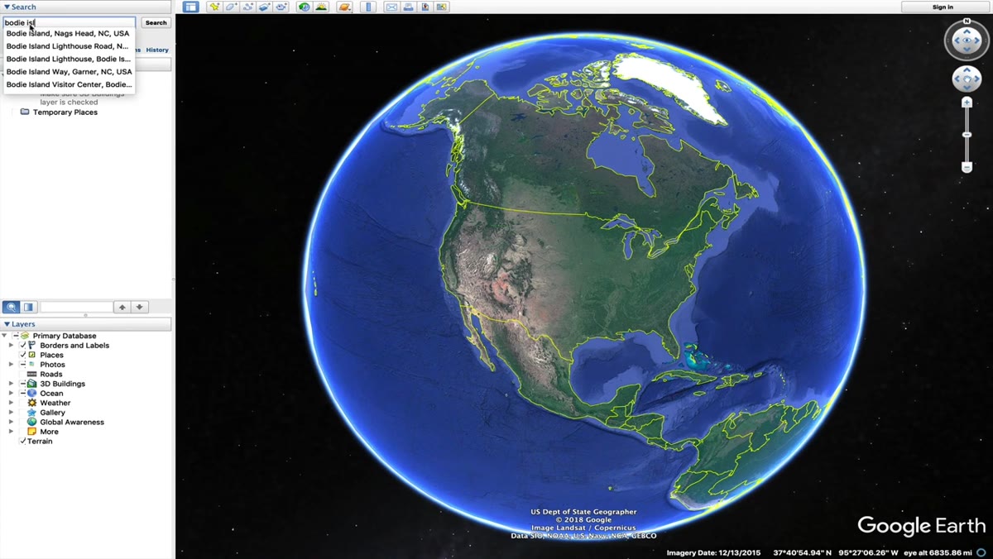Add a polygon with the toolbar icon

tap(231, 7)
